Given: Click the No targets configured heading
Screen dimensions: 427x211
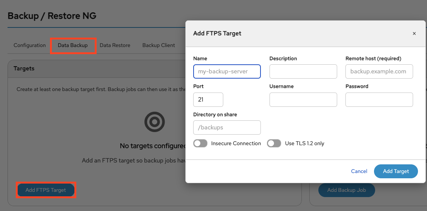Looking at the screenshot, I should [x=153, y=146].
